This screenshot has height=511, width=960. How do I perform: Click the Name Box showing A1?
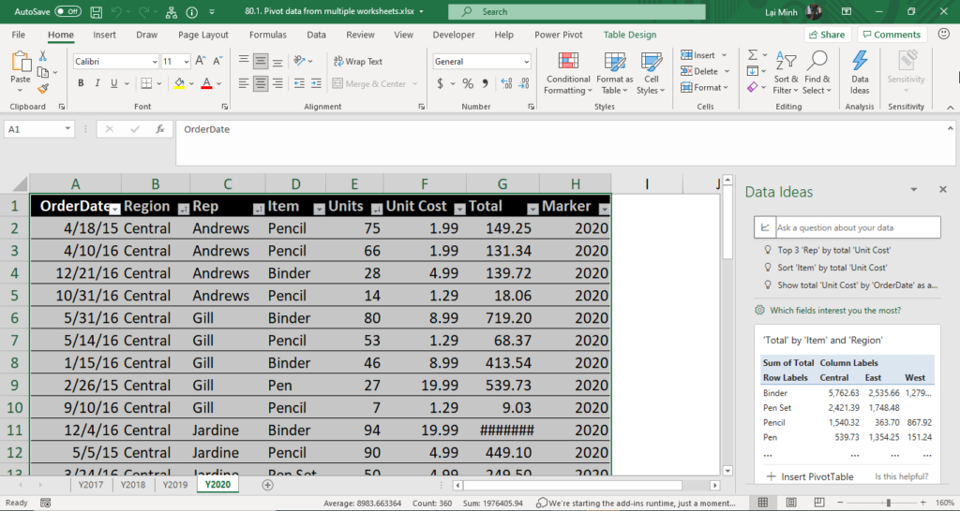click(x=39, y=129)
